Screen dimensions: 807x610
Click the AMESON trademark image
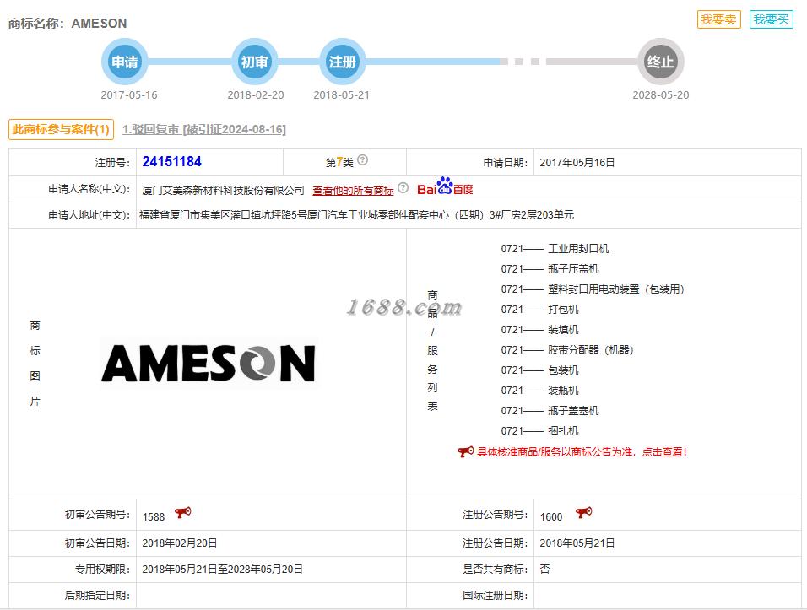tap(208, 363)
